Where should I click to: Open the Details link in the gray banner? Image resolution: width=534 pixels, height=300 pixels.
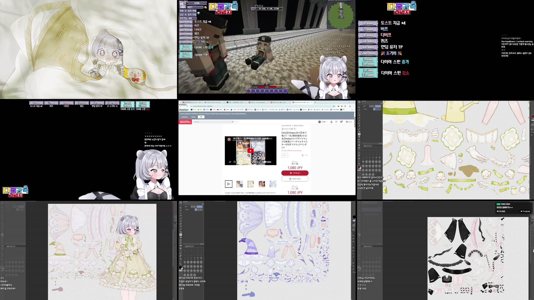coord(194,117)
